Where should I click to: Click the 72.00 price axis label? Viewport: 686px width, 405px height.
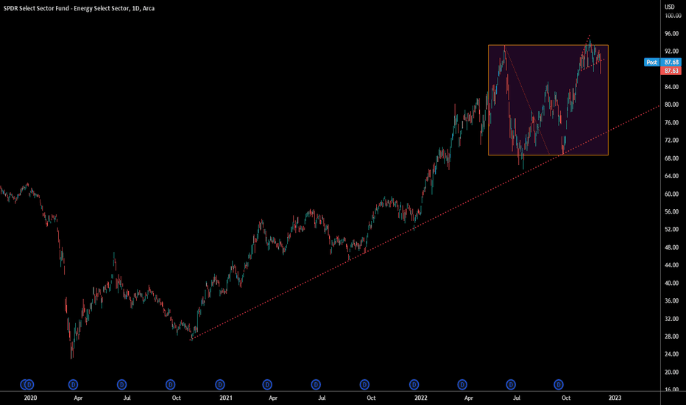(671, 140)
